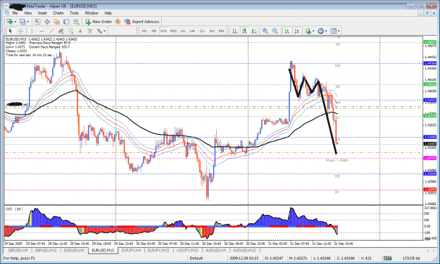Image resolution: width=440 pixels, height=264 pixels.
Task: Select the Fibonacci Retracement tool
Action: point(70,31)
